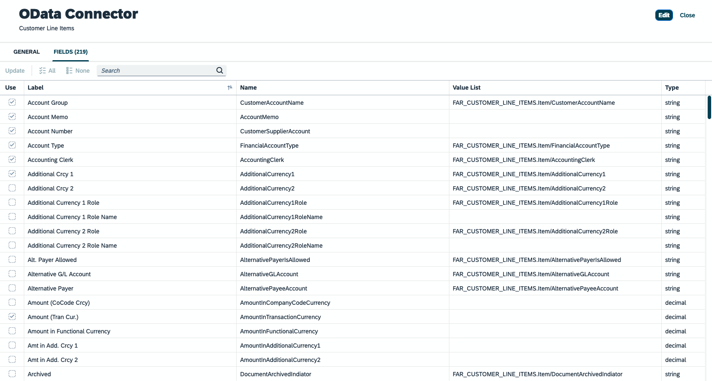Screen dimensions: 712x381
Task: Check the Amt in Add. Crcy 1 checkbox
Action: coord(12,345)
